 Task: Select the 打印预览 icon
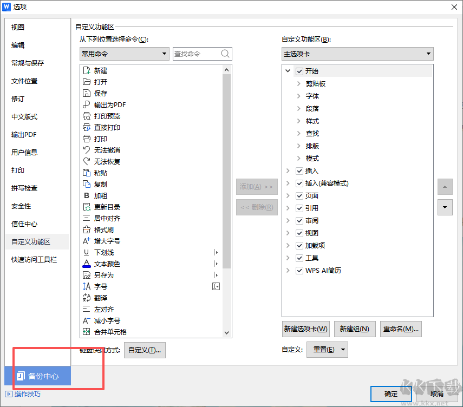87,116
